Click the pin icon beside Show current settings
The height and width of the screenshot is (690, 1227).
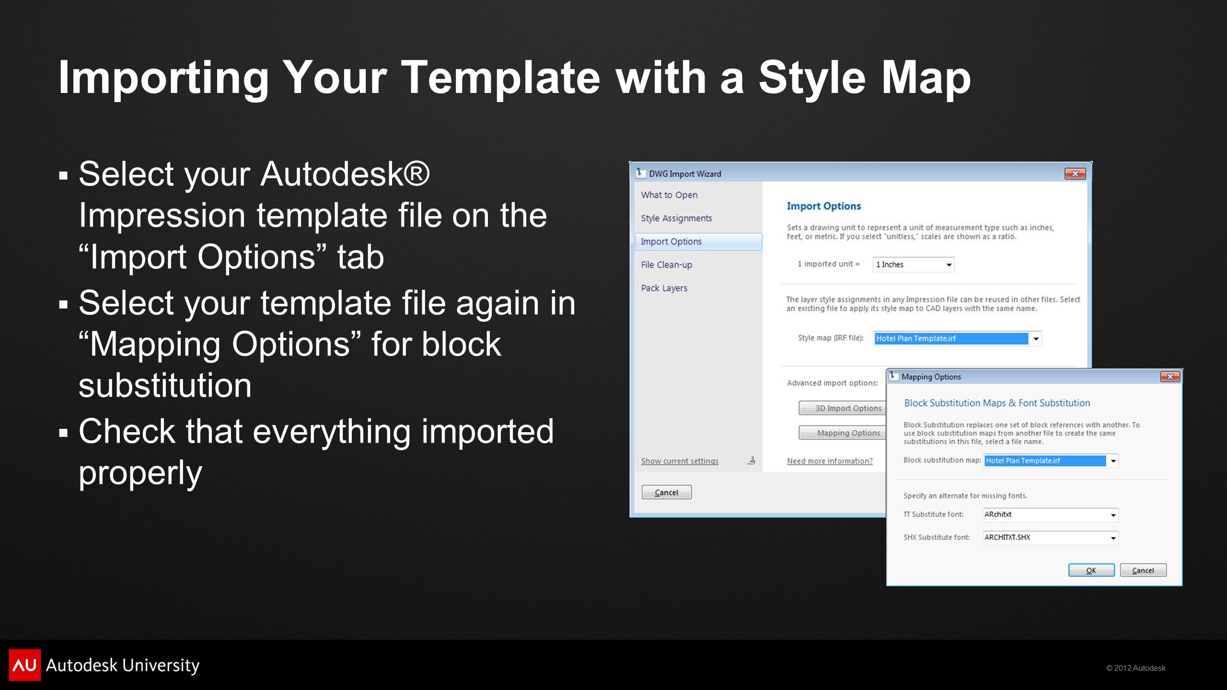click(x=751, y=460)
